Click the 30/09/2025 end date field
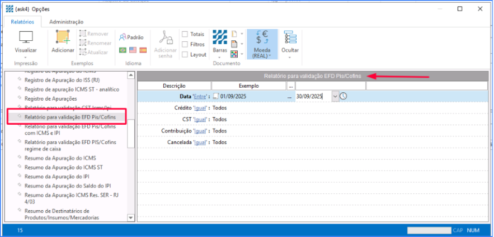 [312, 96]
